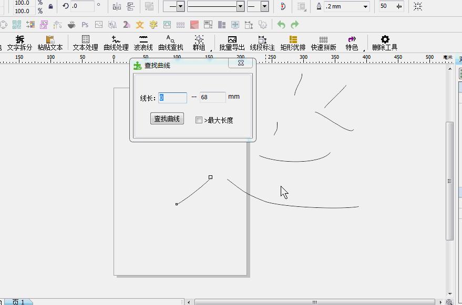Launch the 线段标注 segment annotation tool
Screen dimensions: 462x305
pyautogui.click(x=263, y=42)
